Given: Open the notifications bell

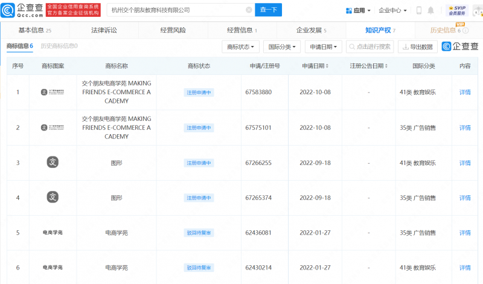Looking at the screenshot, I should click(x=431, y=10).
